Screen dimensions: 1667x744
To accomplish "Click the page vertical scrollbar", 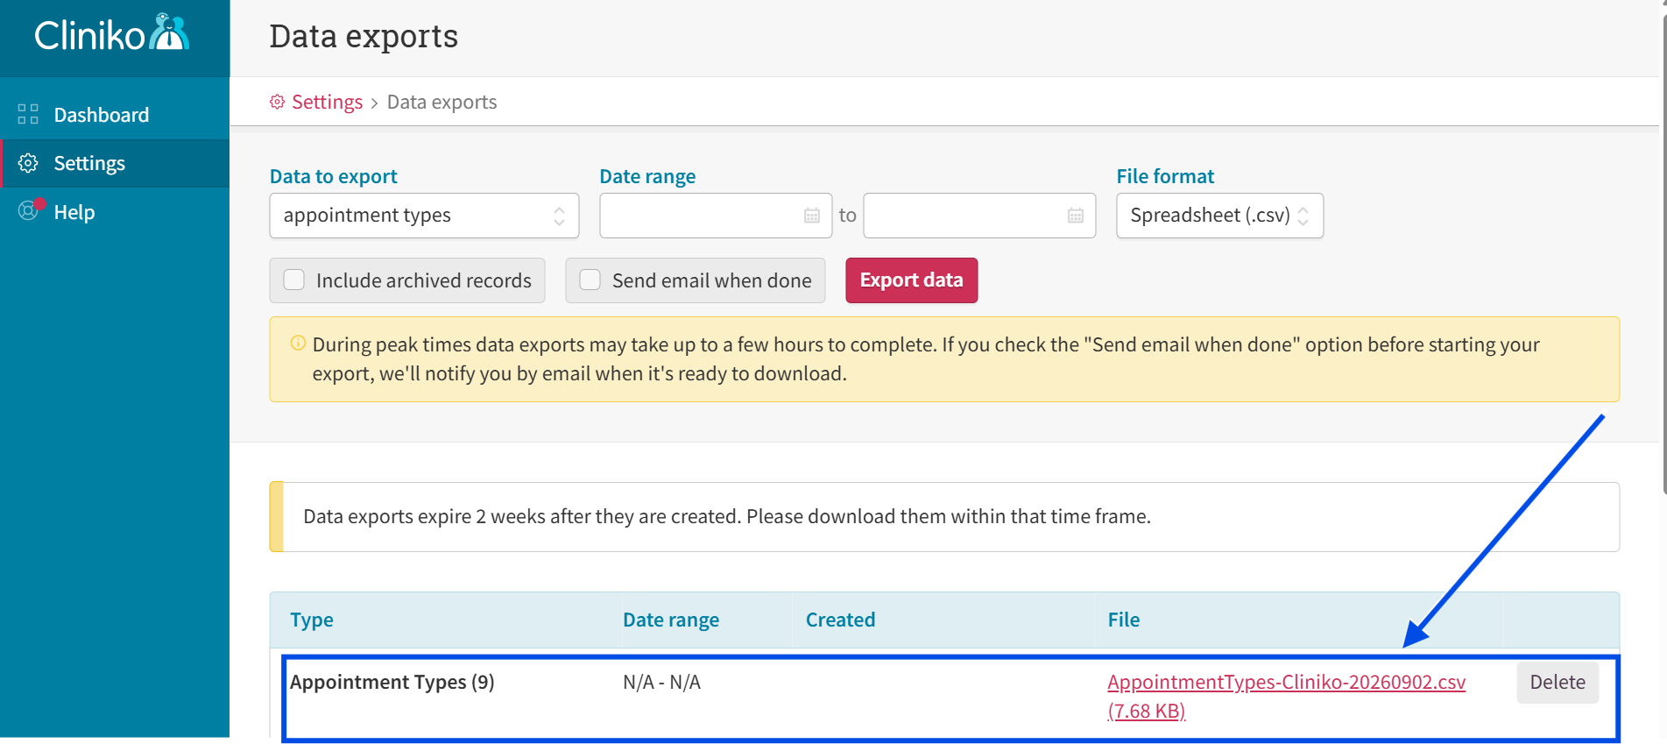I will click(x=1663, y=254).
